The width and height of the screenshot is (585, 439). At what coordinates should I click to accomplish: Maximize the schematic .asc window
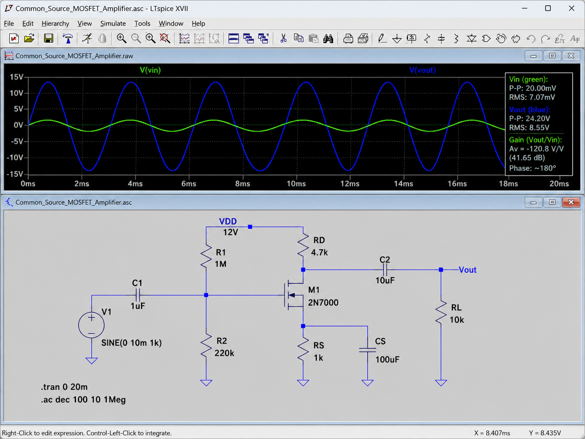coord(552,202)
